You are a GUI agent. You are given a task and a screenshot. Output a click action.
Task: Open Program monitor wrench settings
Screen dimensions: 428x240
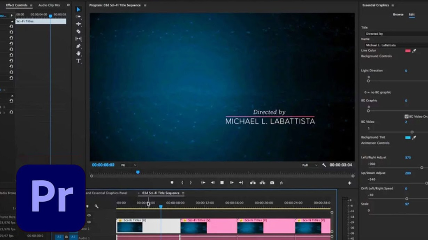click(324, 165)
